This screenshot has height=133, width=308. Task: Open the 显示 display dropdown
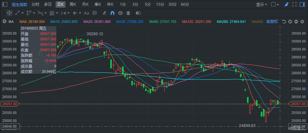[262, 4]
